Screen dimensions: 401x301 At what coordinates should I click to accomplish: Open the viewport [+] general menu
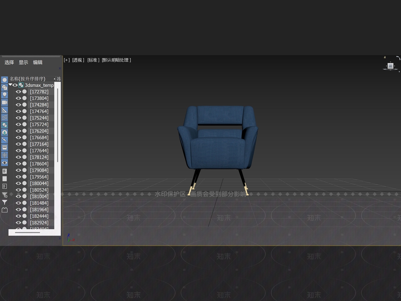(67, 60)
